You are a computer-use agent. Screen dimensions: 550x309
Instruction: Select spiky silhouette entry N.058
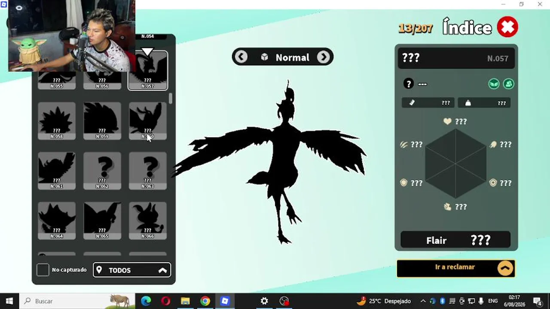click(57, 121)
